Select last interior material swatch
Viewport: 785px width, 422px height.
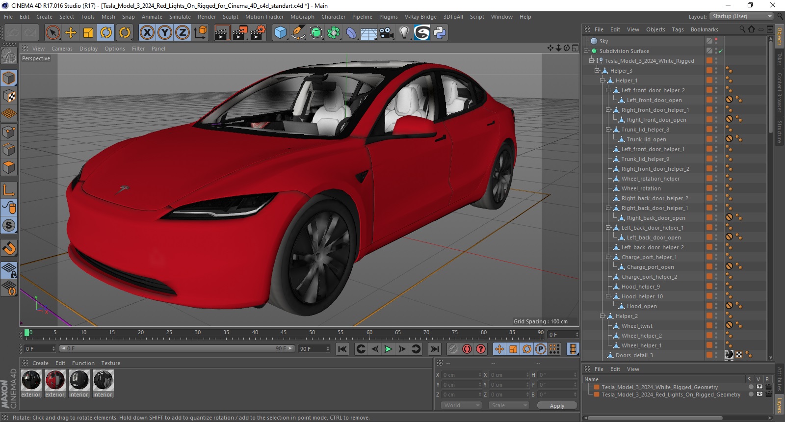click(103, 380)
